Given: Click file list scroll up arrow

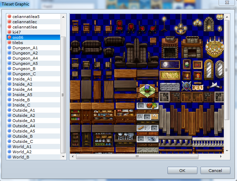Looking at the screenshot, I should click(63, 17).
